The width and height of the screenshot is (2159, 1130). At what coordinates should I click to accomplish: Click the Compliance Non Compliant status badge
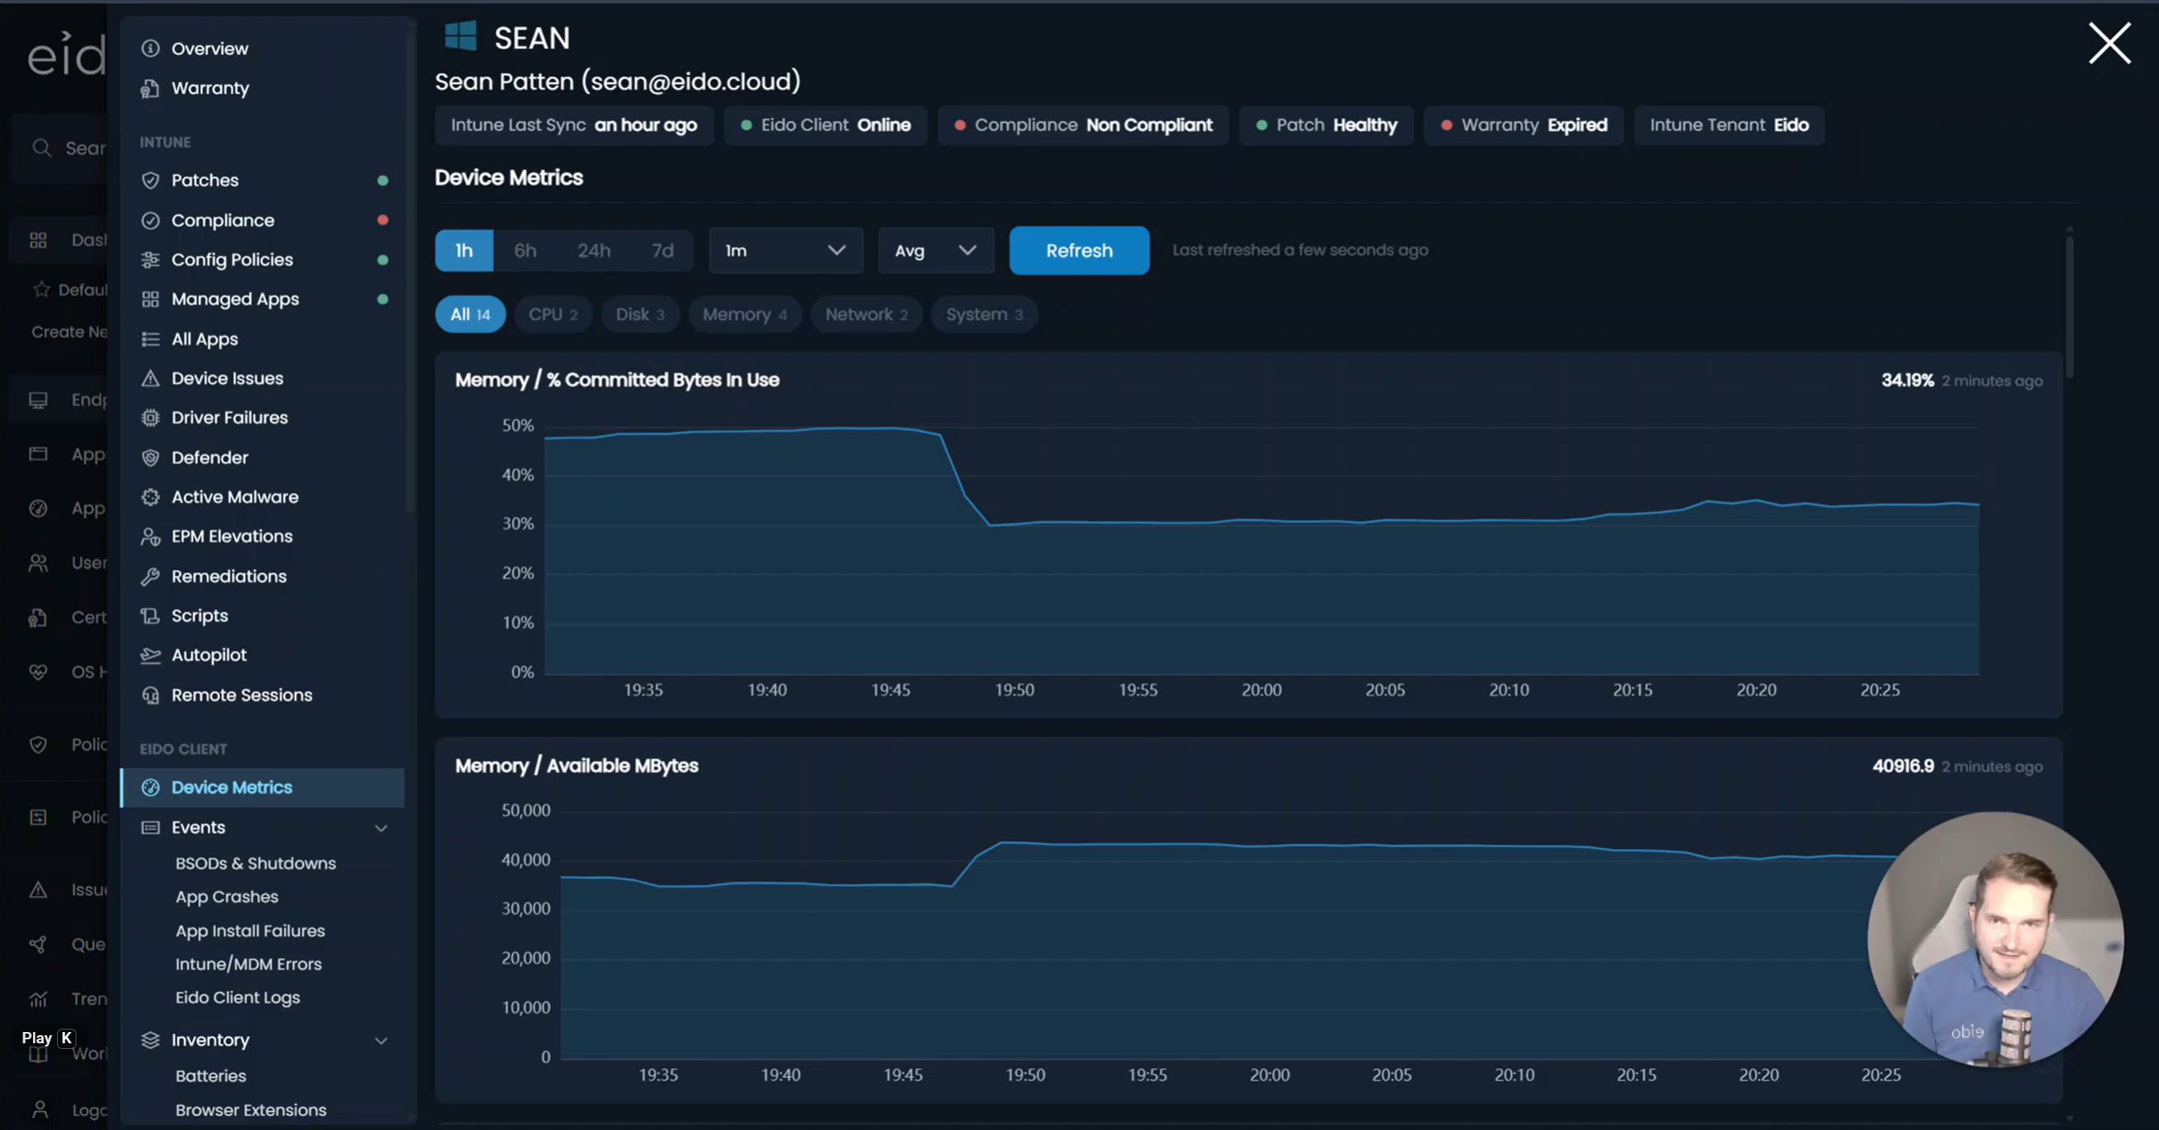[x=1083, y=125]
